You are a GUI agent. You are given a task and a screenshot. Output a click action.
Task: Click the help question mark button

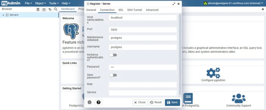[x=98, y=102]
